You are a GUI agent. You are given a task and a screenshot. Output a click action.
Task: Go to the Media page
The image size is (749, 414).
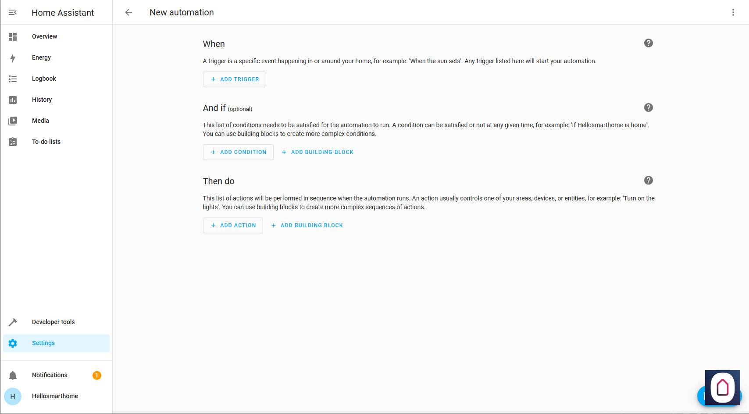[x=56, y=121]
